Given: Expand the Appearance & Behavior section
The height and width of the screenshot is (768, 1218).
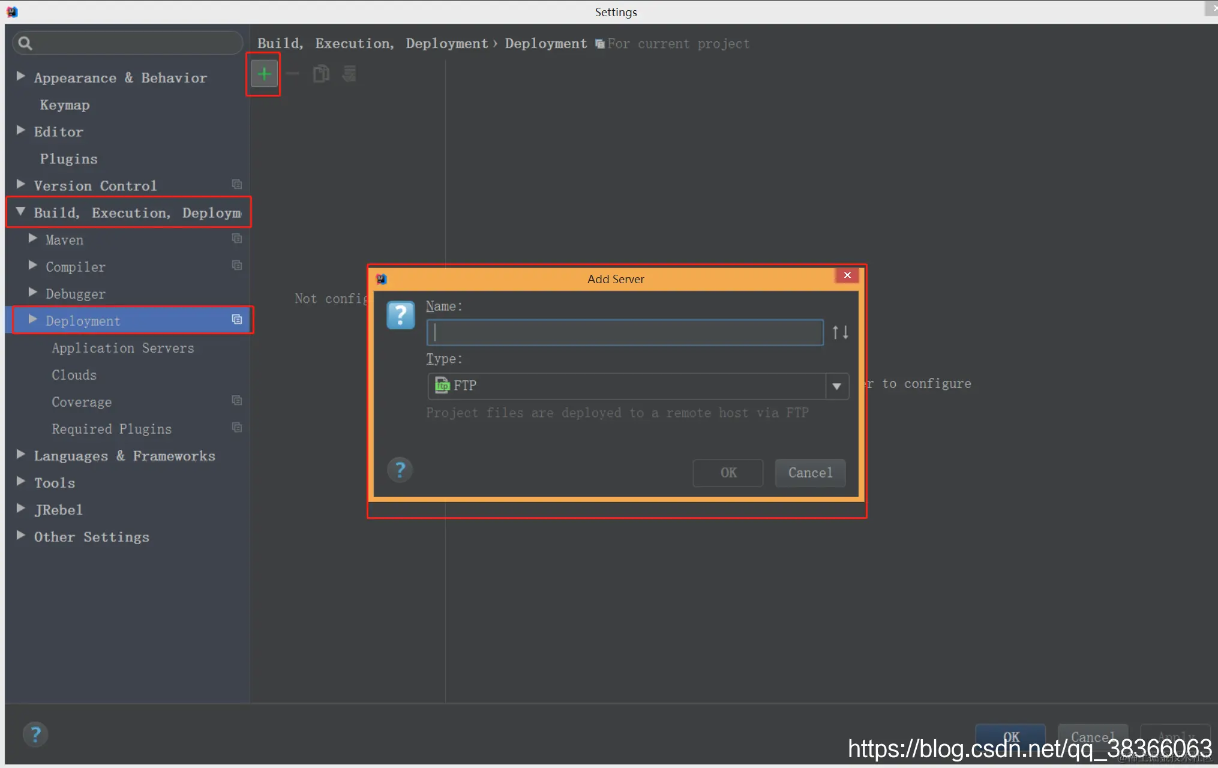Looking at the screenshot, I should click(x=21, y=76).
